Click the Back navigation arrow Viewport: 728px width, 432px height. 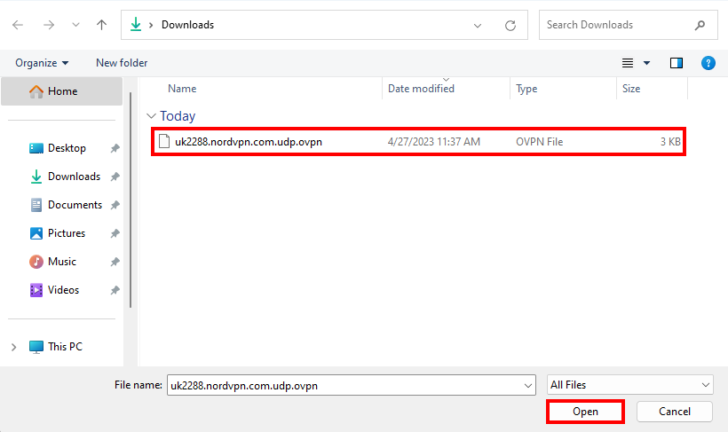pos(18,25)
